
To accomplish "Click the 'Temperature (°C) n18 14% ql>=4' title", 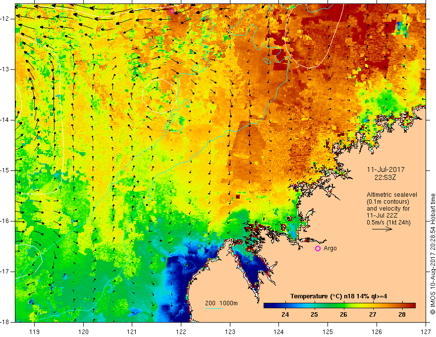I will click(x=338, y=296).
